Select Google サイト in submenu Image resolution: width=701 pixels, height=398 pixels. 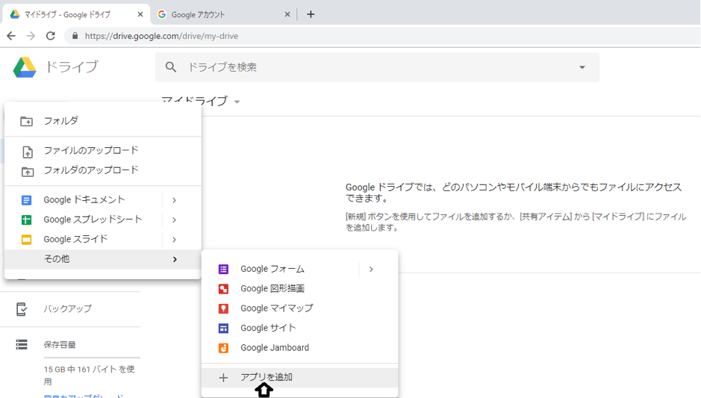pyautogui.click(x=299, y=328)
